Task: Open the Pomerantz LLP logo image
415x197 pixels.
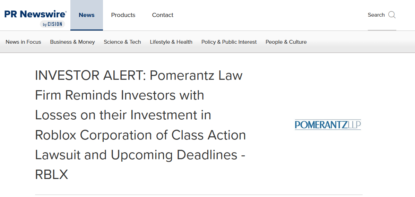Action: click(328, 125)
